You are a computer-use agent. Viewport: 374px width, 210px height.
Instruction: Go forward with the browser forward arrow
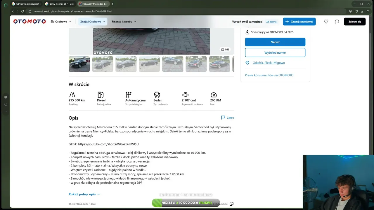18,11
